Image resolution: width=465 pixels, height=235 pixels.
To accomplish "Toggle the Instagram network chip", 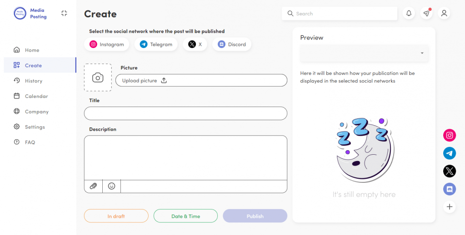I will tap(107, 44).
